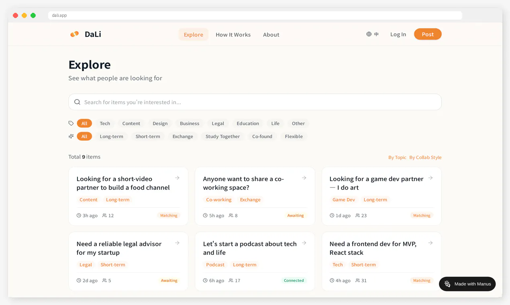Filter by Short-term collab style chip
Screen dimensions: 510x305
148,136
